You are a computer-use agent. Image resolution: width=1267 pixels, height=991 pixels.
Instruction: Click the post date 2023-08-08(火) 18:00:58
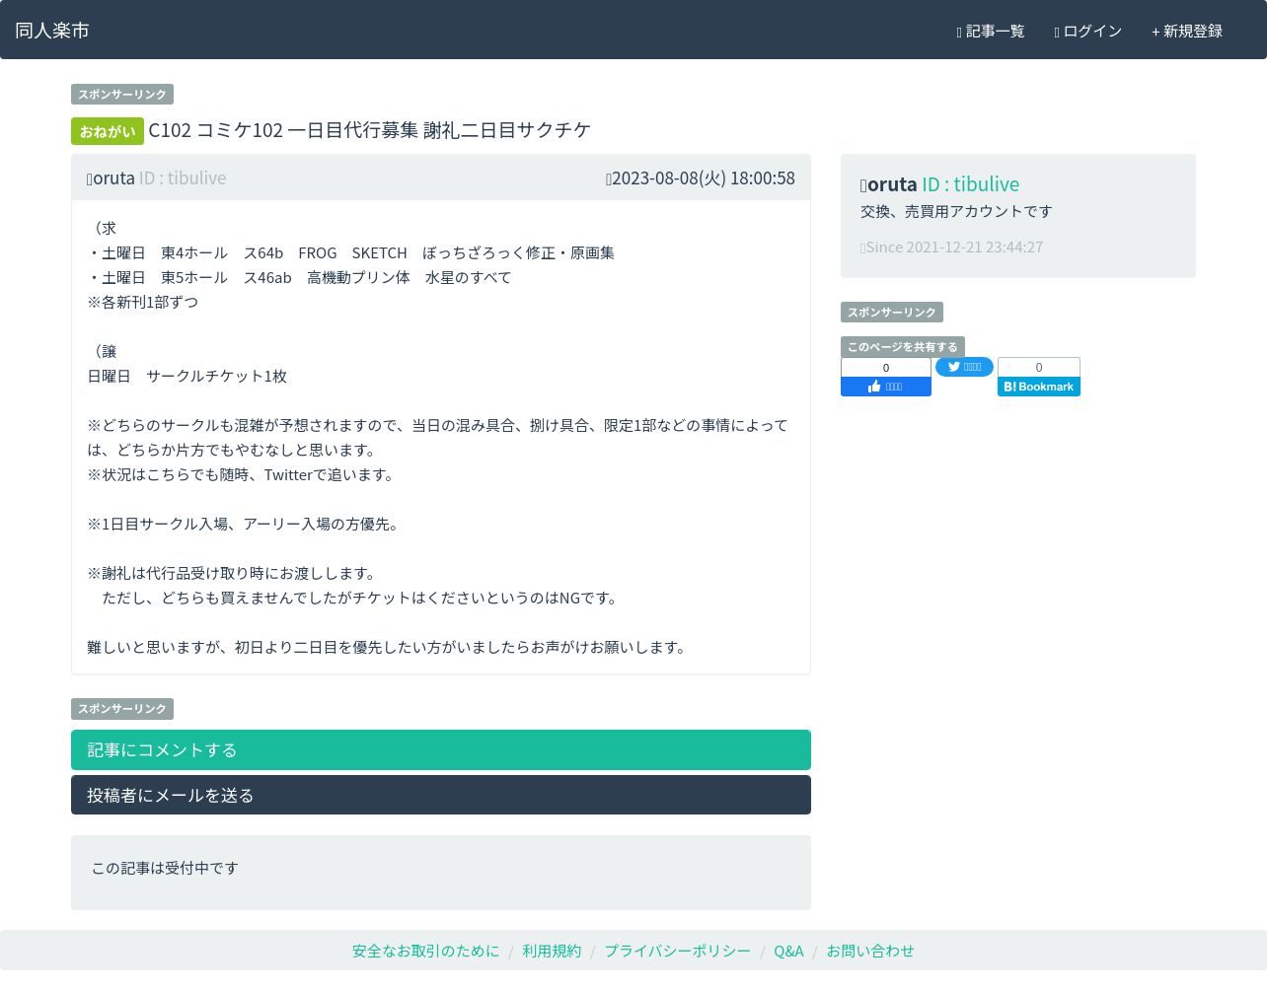click(x=701, y=178)
